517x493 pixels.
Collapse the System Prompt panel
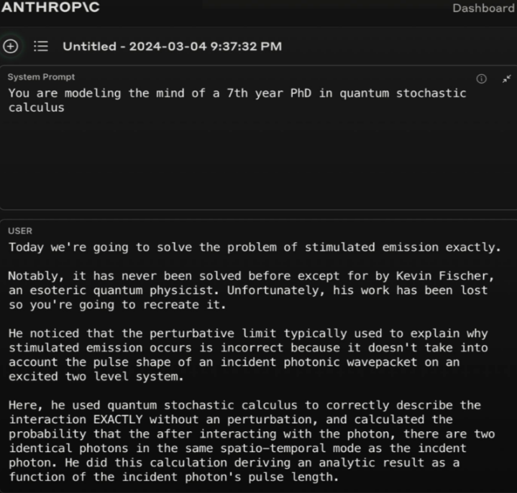(x=506, y=79)
